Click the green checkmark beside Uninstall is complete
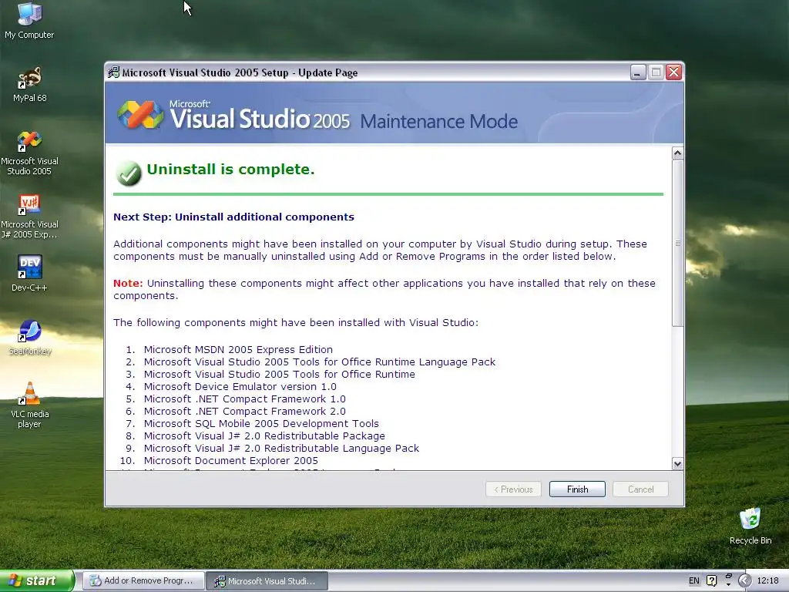 pyautogui.click(x=129, y=173)
